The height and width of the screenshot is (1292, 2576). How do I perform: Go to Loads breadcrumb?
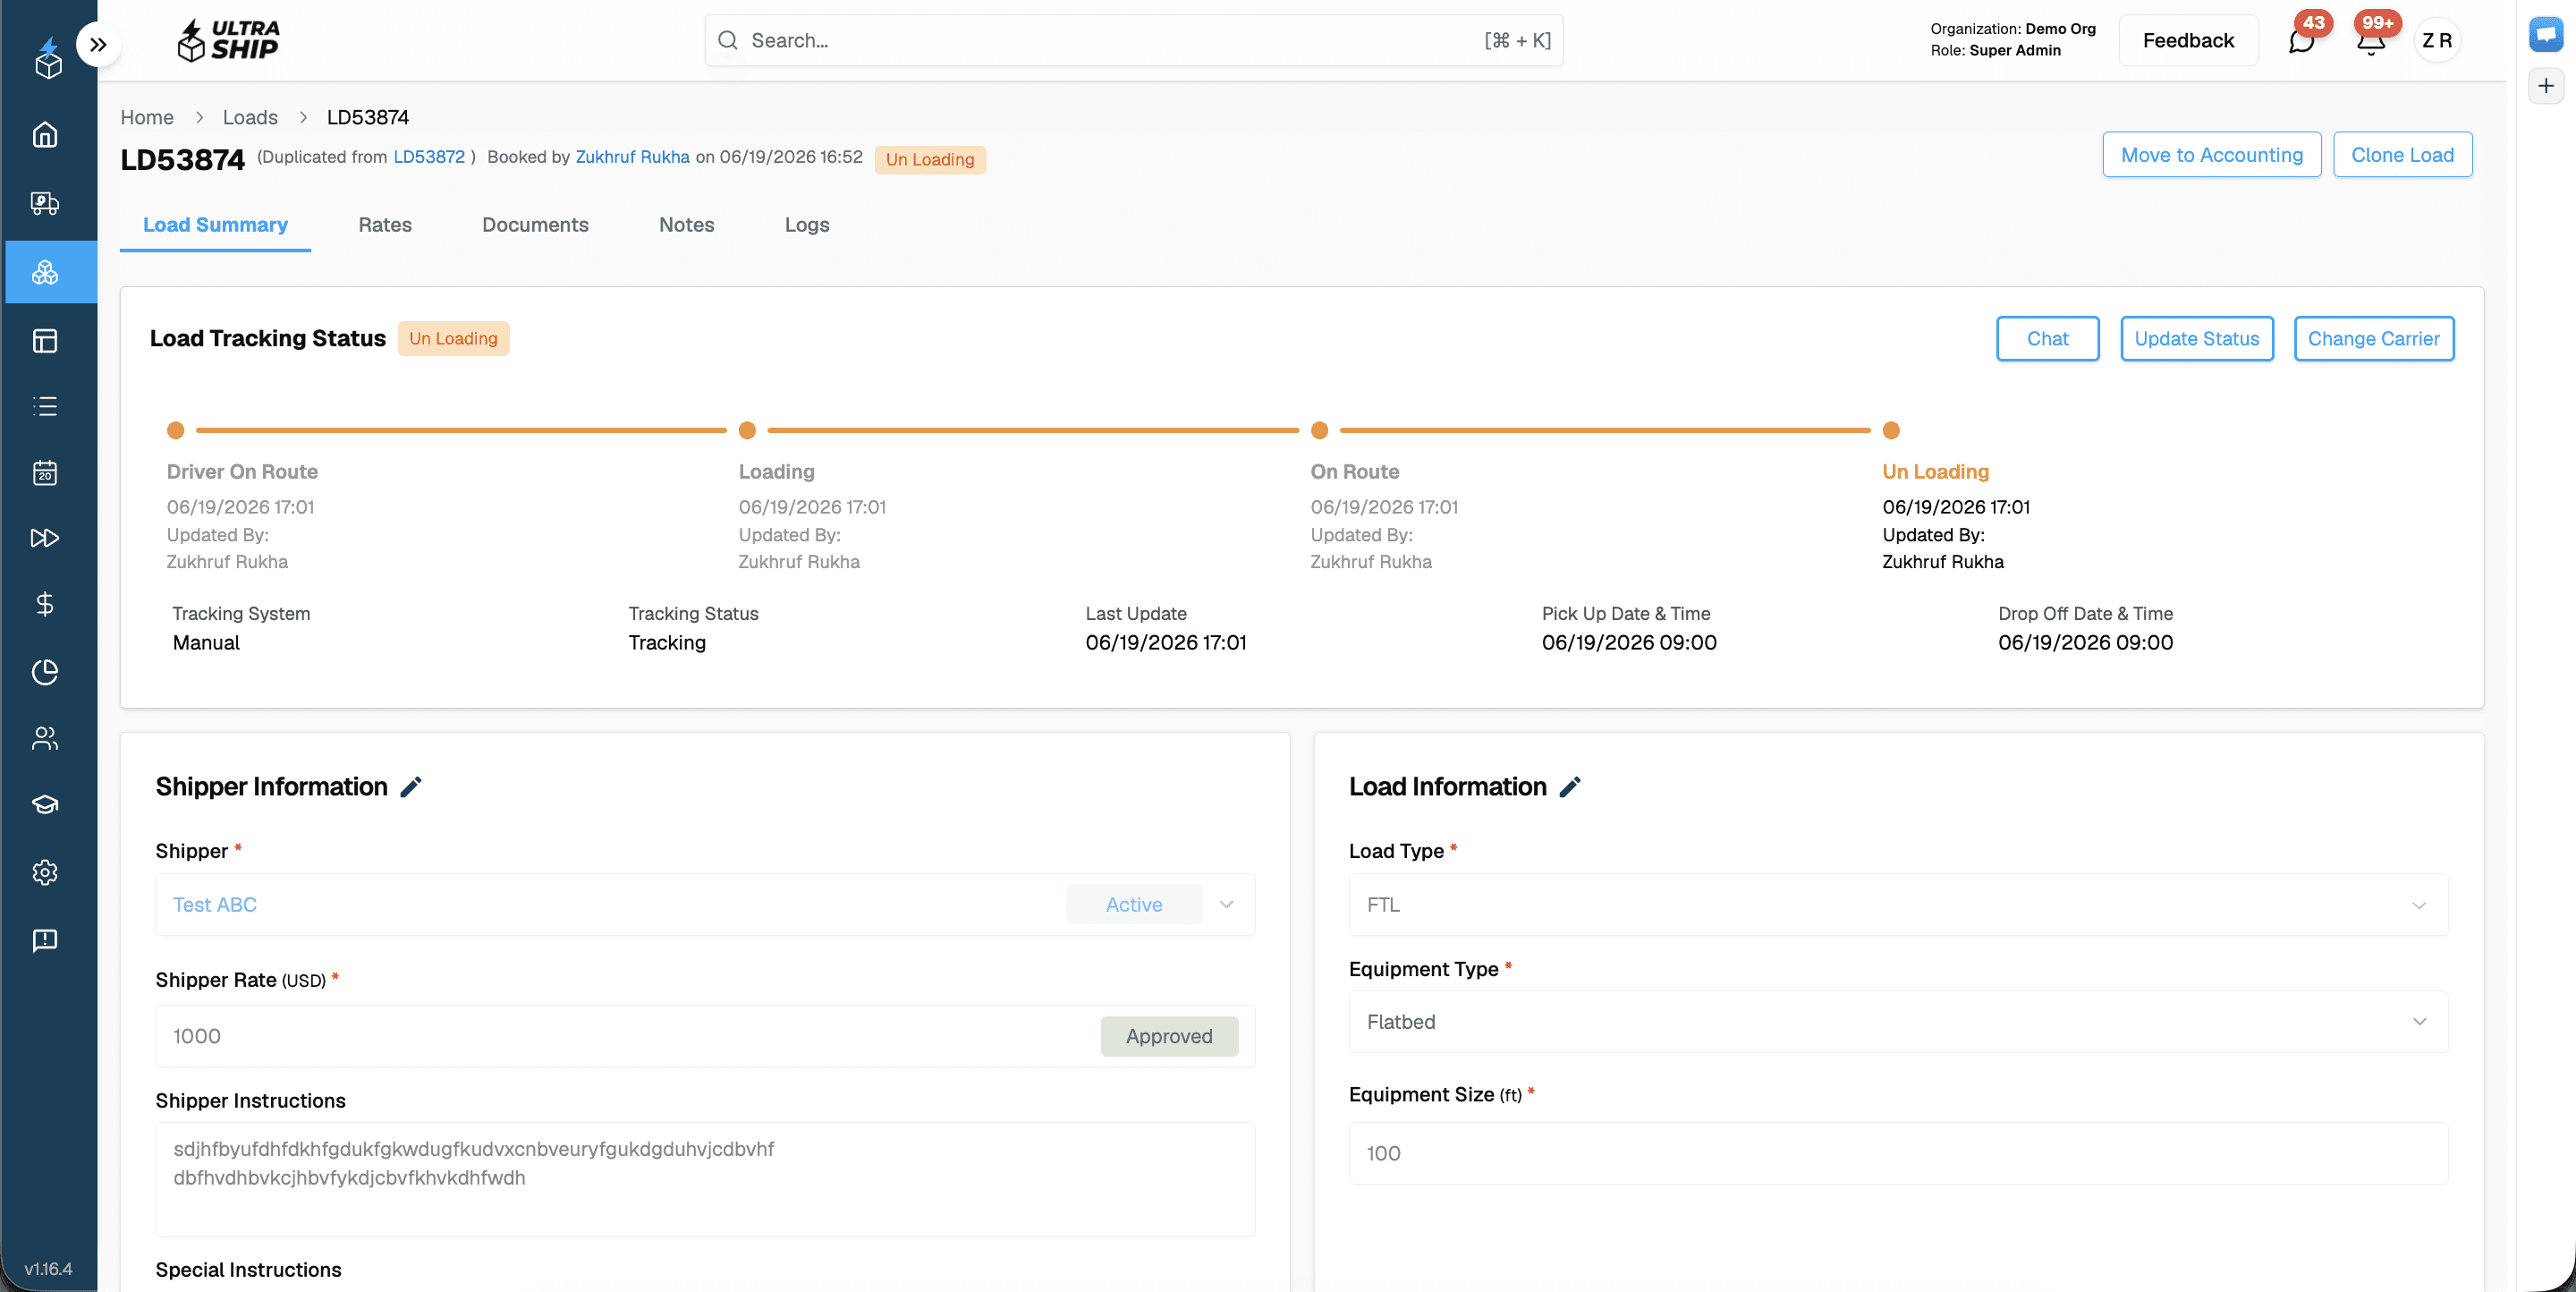[250, 117]
